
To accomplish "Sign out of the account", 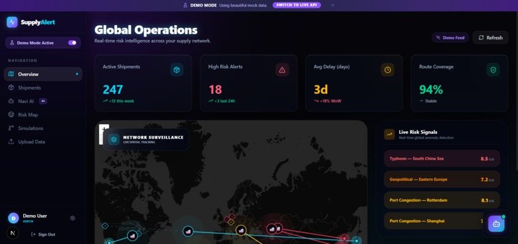I will pyautogui.click(x=43, y=234).
